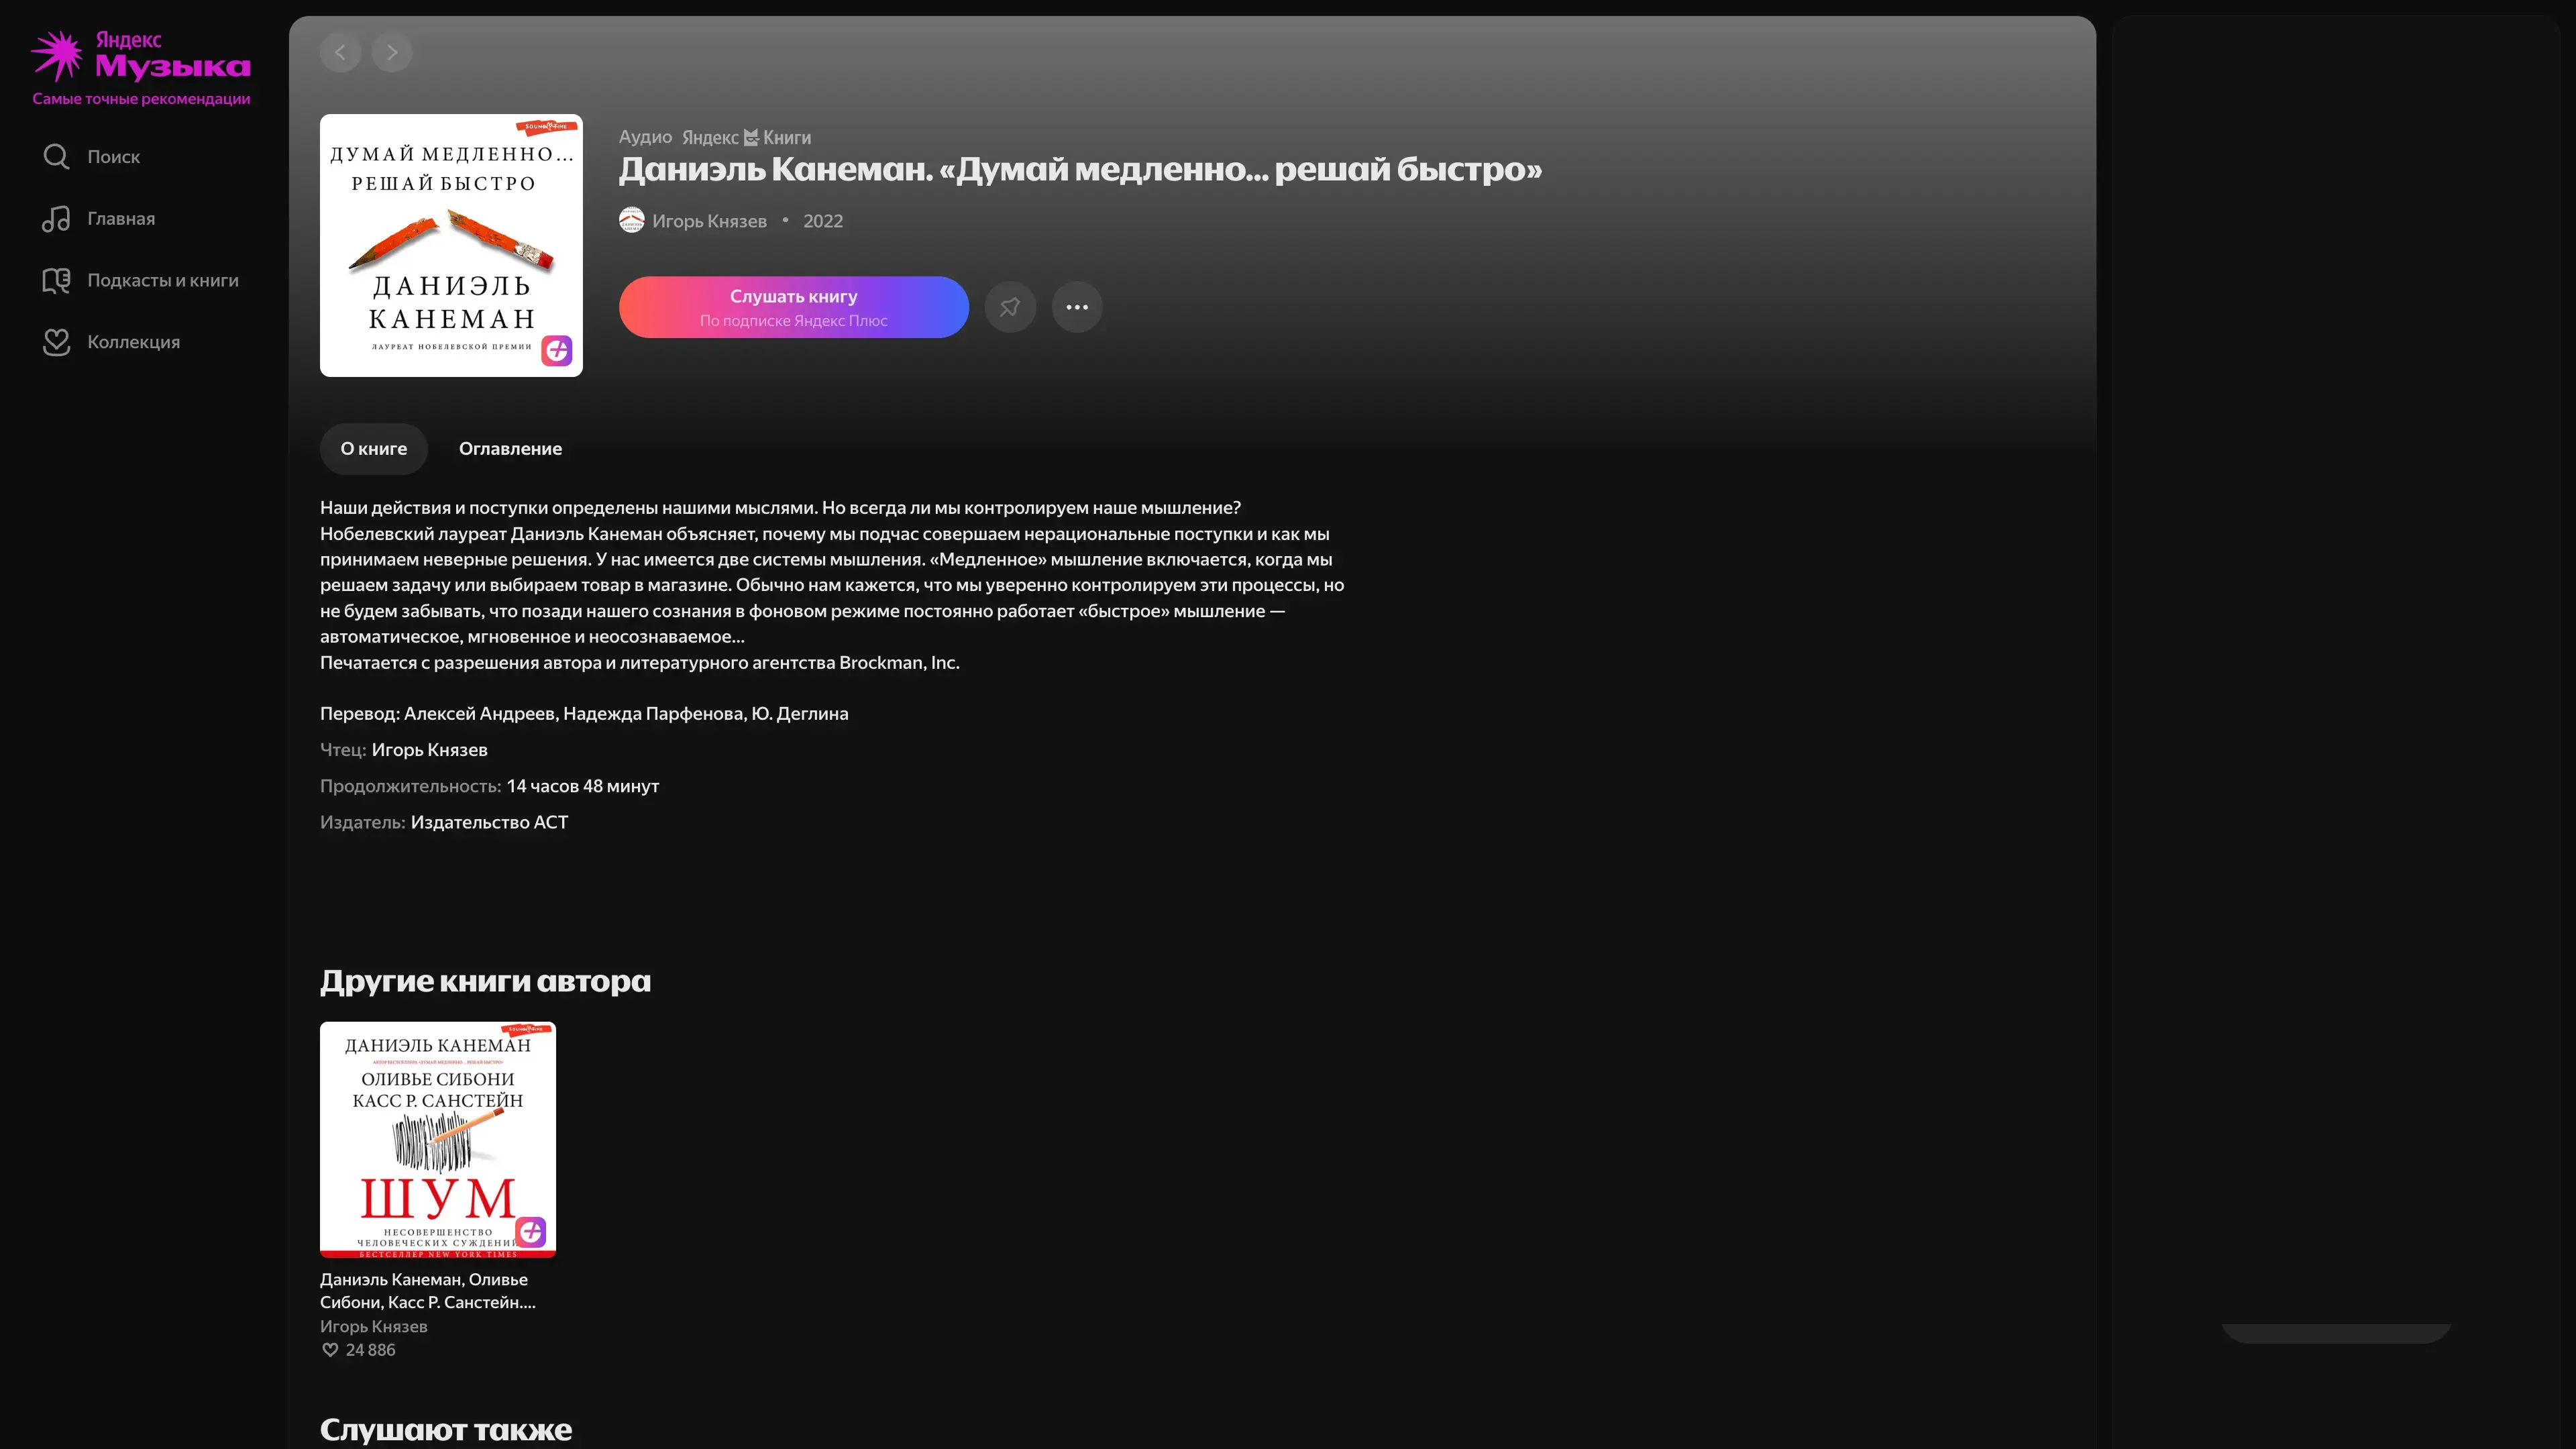
Task: Open Яндекс Книги label link
Action: [746, 138]
